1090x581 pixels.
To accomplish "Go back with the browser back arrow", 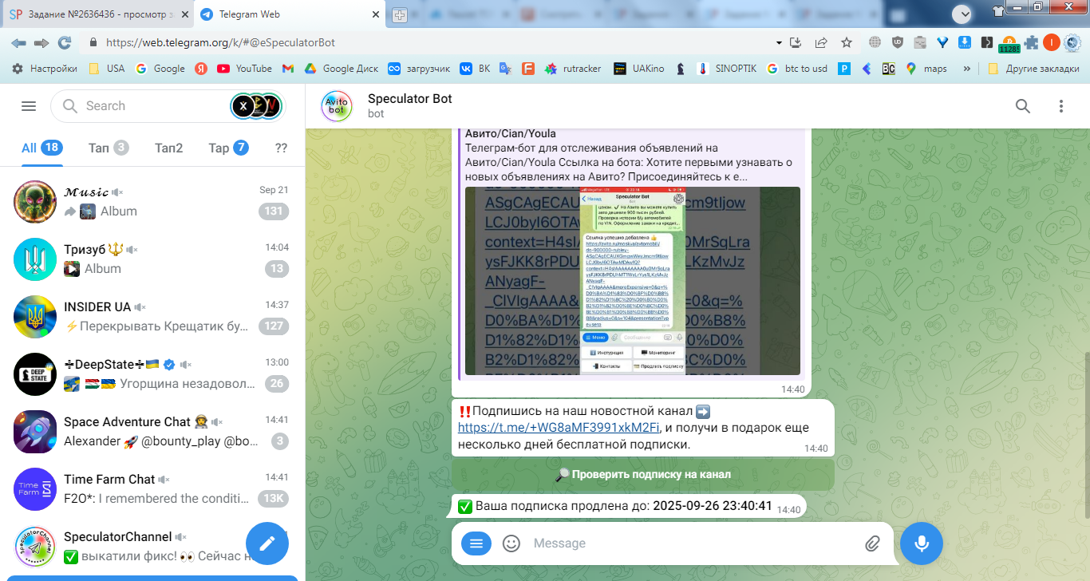I will (x=18, y=42).
